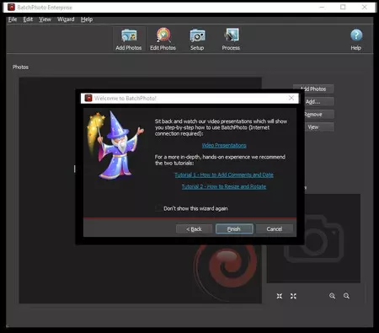Open the Tutorial 1 Add Comments and Date link
This screenshot has width=379, height=333.
point(224,175)
